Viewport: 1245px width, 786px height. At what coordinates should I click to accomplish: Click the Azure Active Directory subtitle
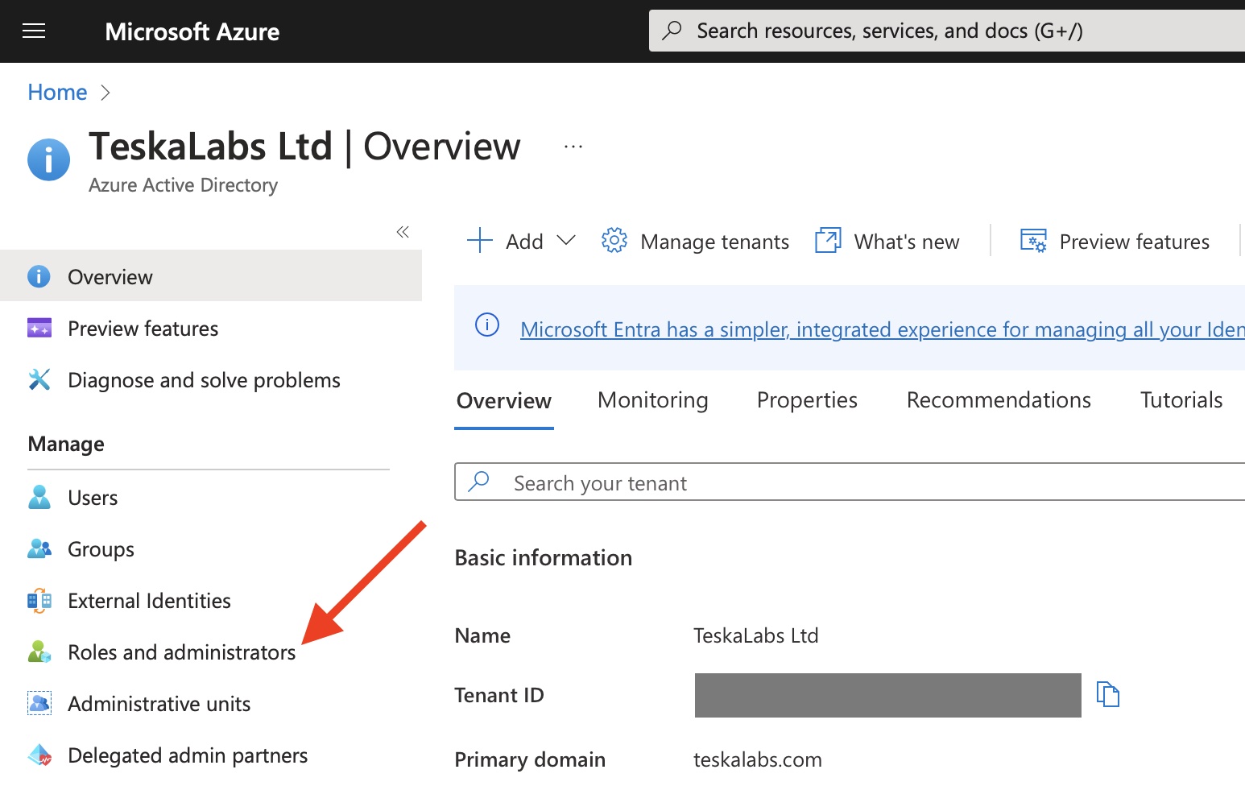point(183,185)
